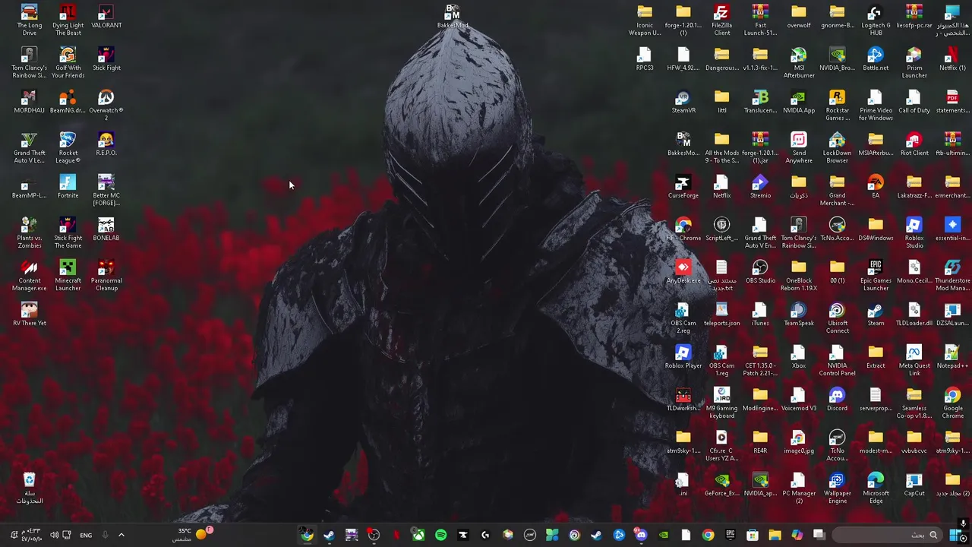Select DS4Windows desktop icon

(876, 229)
